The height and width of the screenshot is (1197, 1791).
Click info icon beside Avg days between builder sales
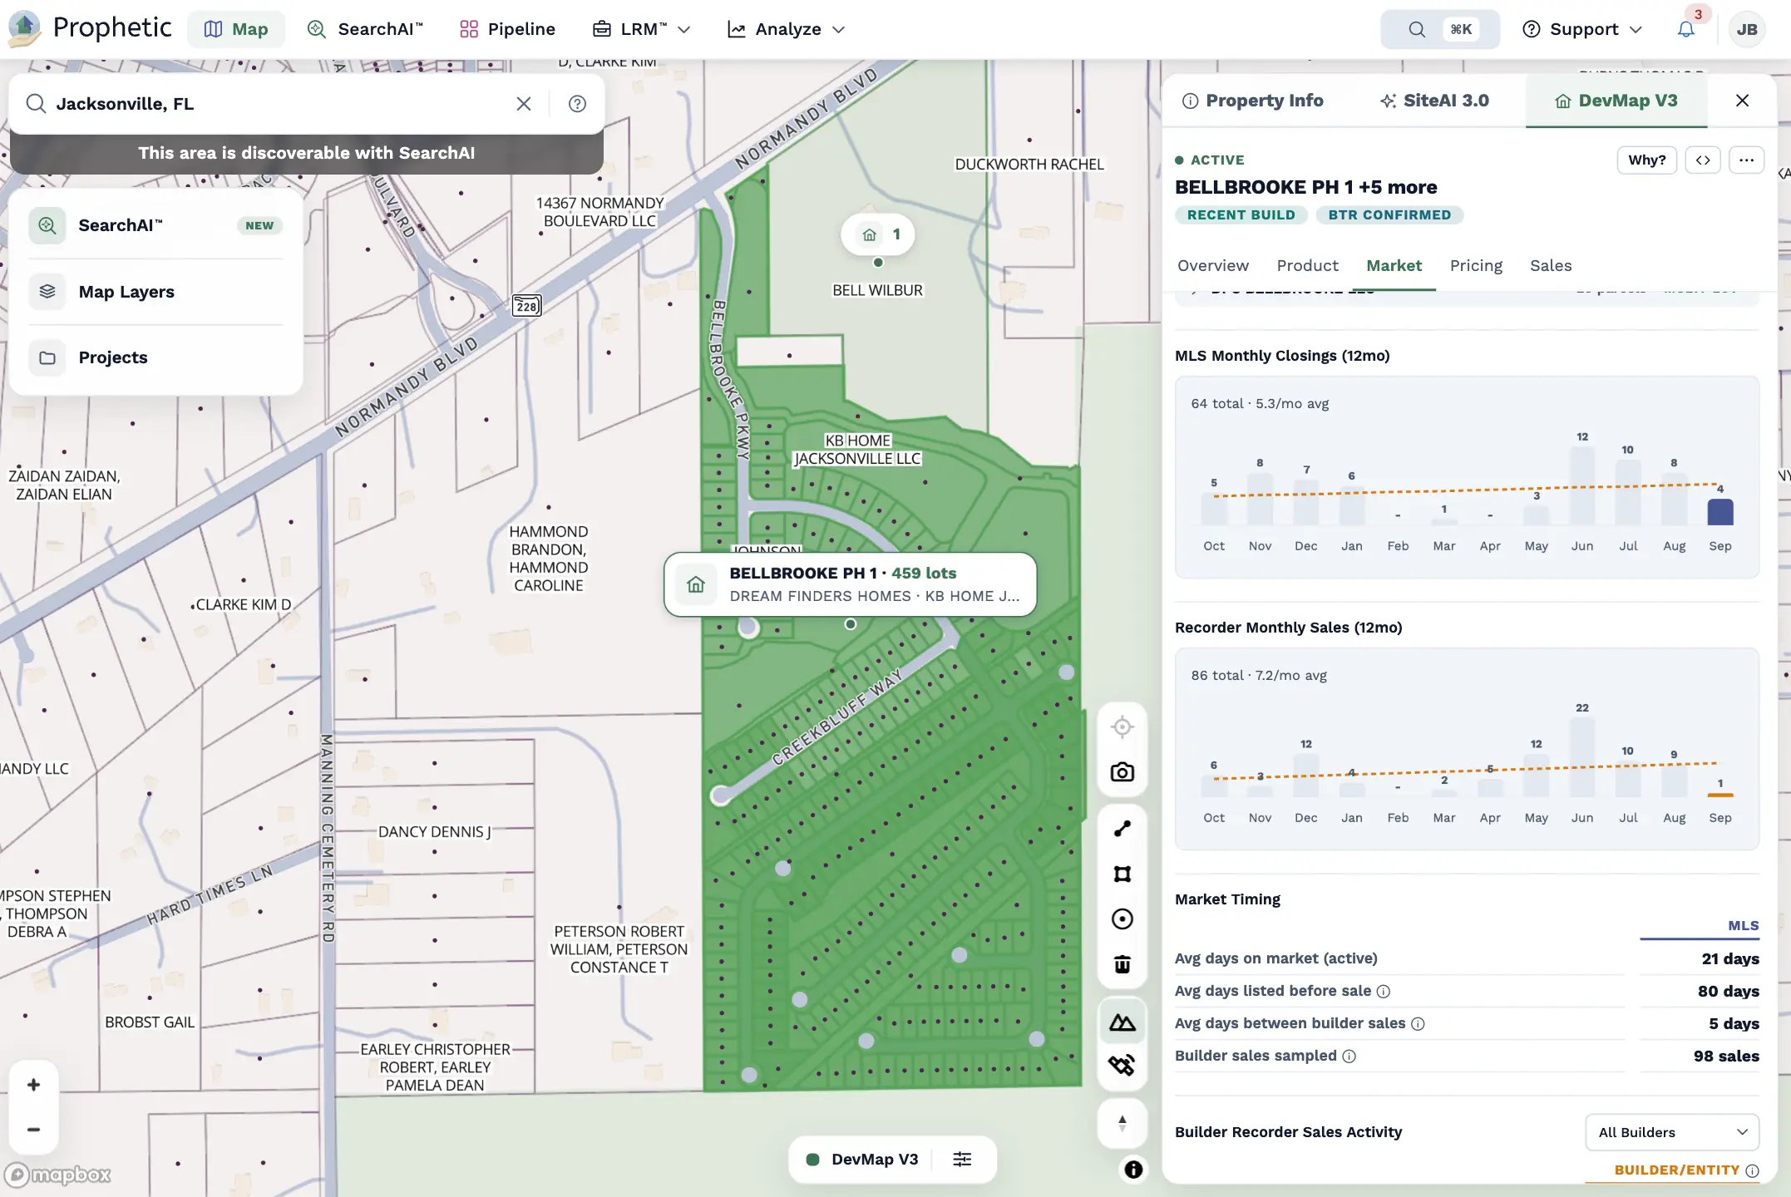[x=1418, y=1024]
